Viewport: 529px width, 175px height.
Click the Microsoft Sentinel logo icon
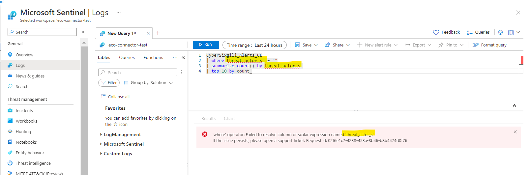coord(12,15)
